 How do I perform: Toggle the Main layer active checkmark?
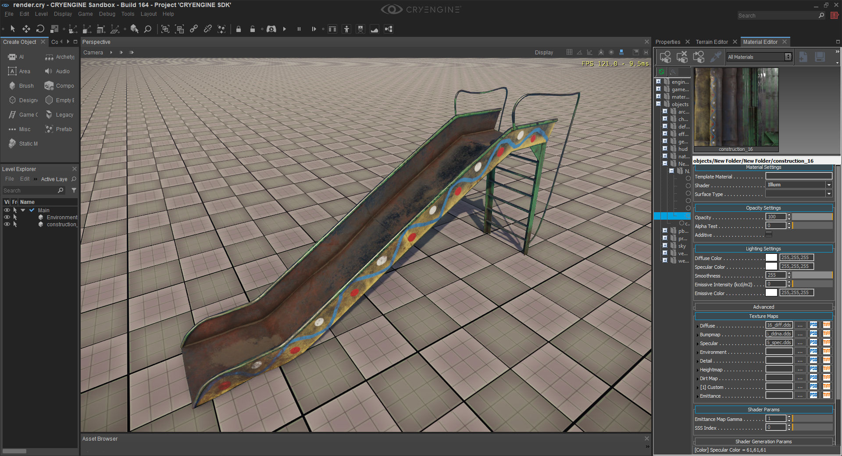click(32, 210)
